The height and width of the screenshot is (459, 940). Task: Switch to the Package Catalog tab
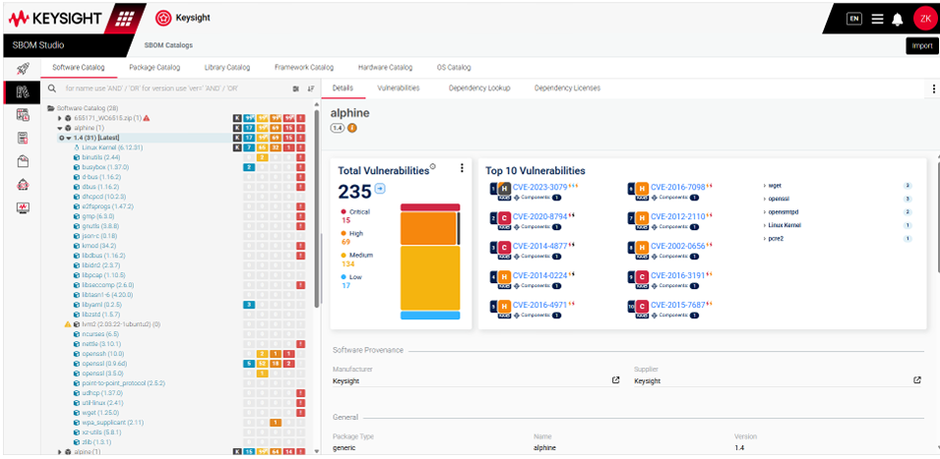[155, 68]
